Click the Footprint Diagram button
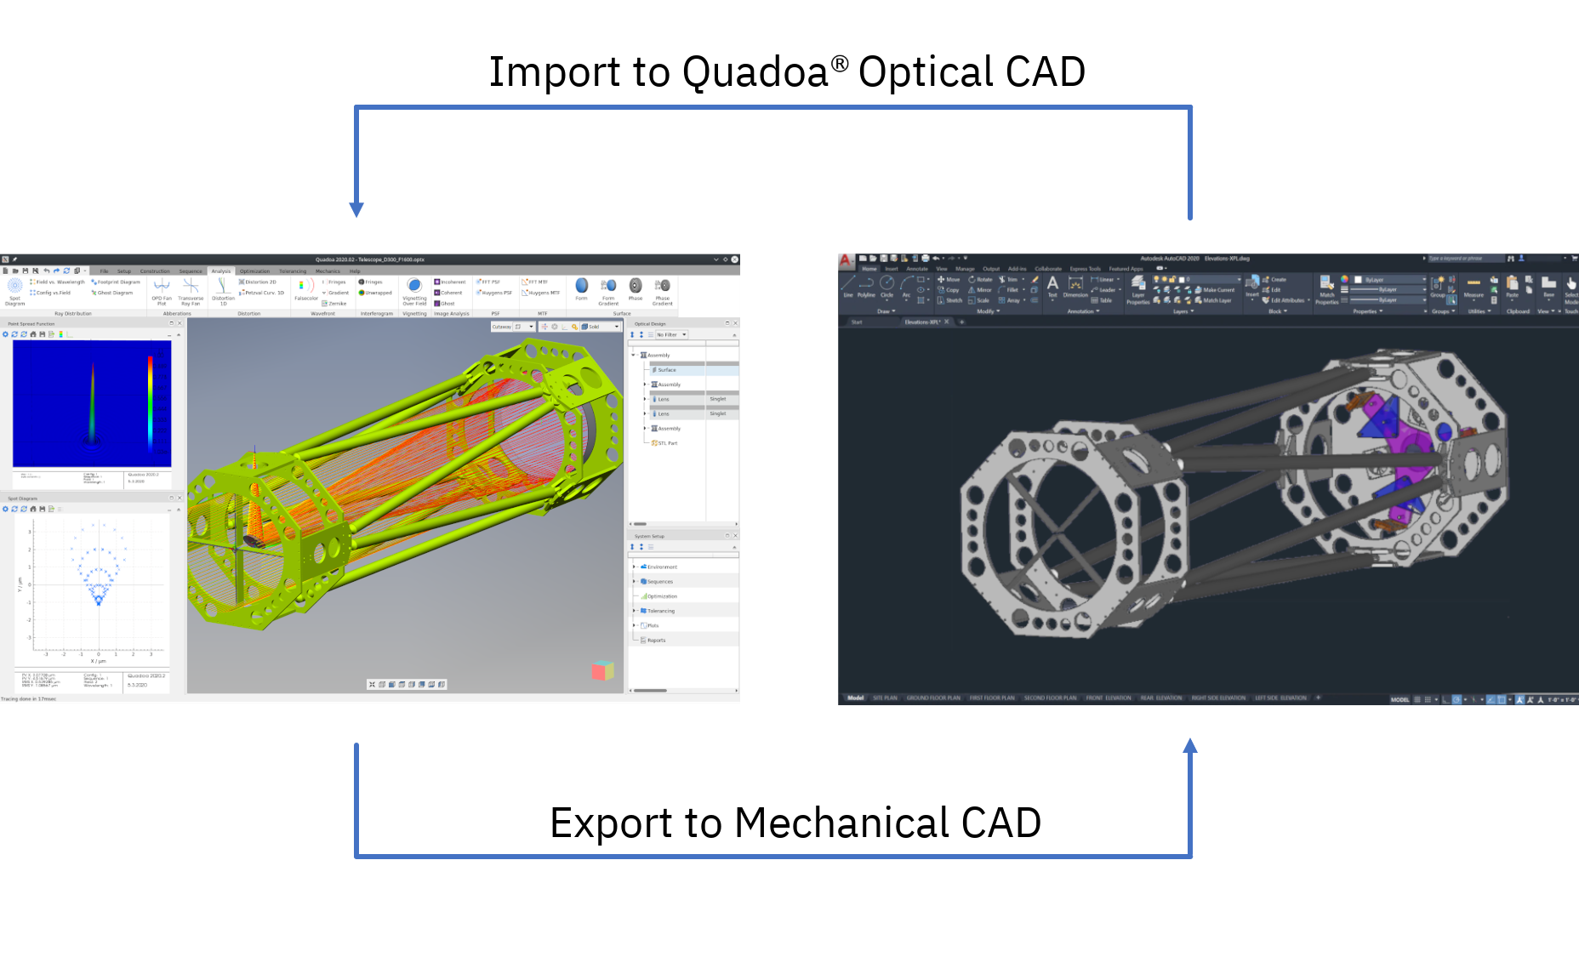 pyautogui.click(x=116, y=282)
